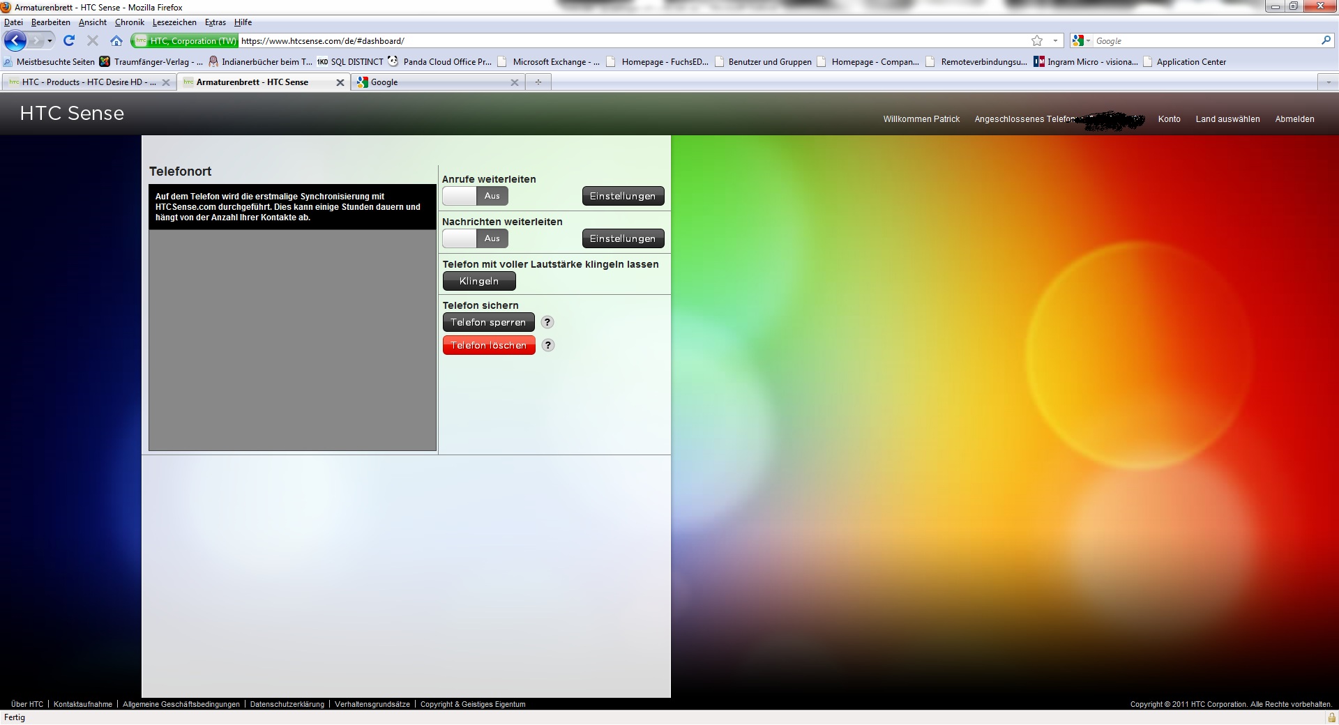
Task: Close the HTC Products Desire HD tab
Action: [165, 82]
